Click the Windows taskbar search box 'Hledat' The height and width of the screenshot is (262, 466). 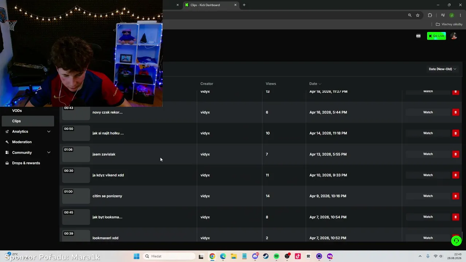point(169,256)
